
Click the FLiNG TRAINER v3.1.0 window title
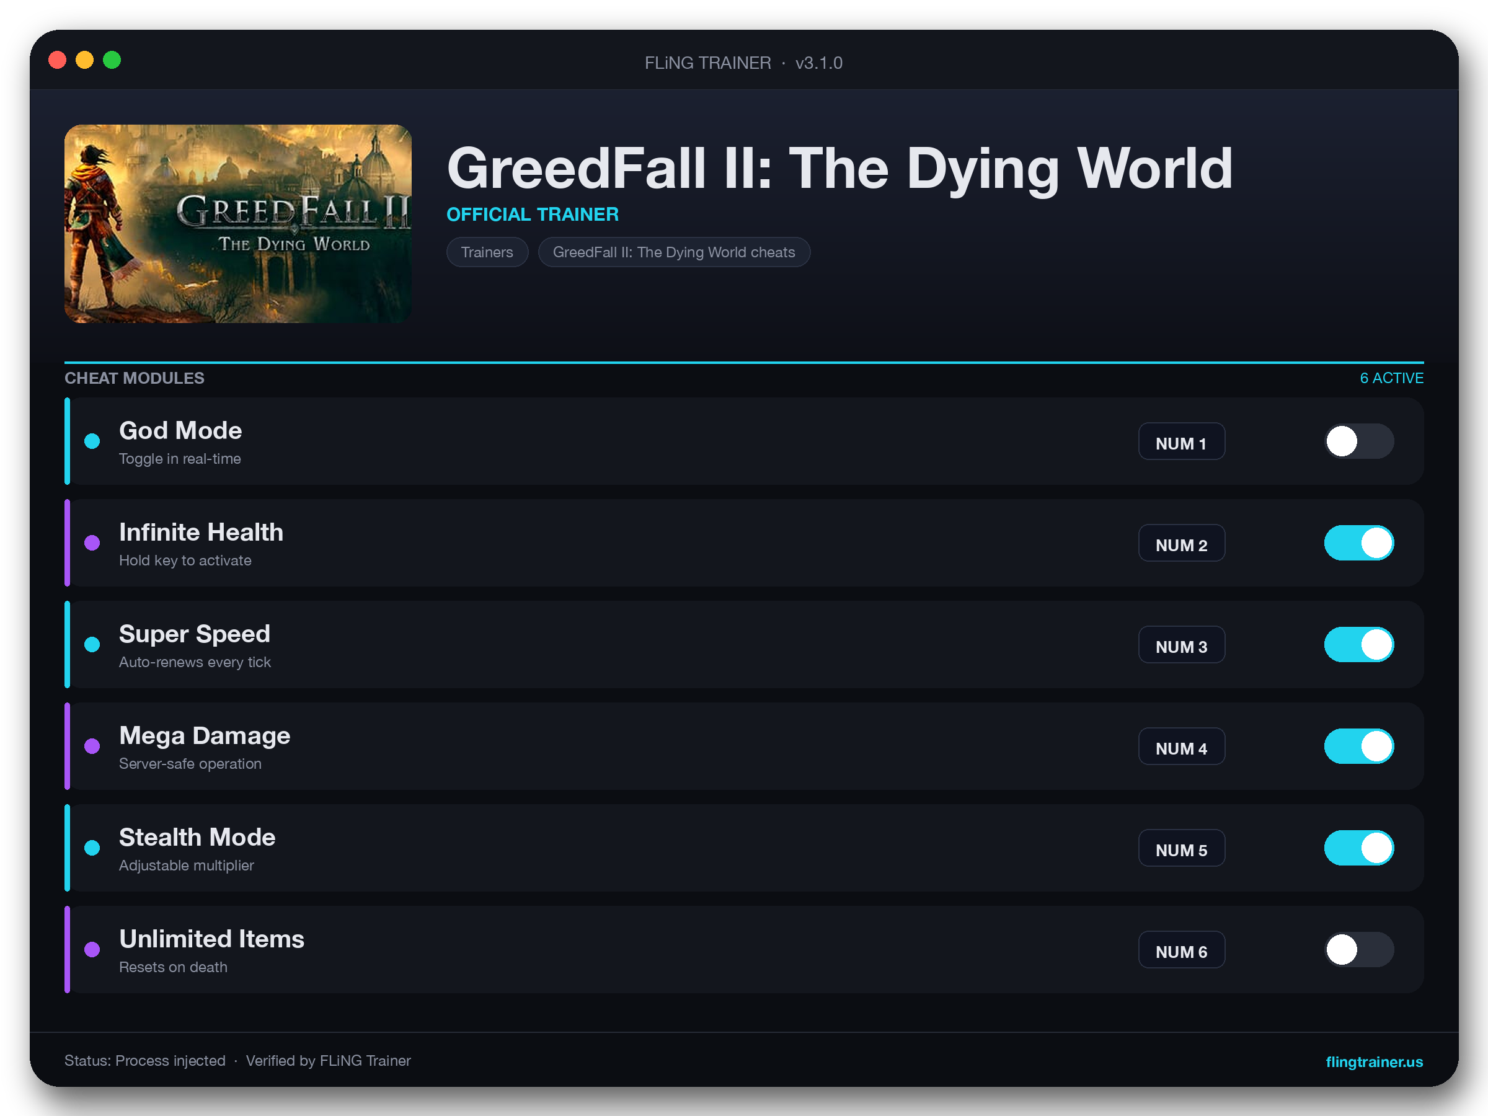coord(743,63)
